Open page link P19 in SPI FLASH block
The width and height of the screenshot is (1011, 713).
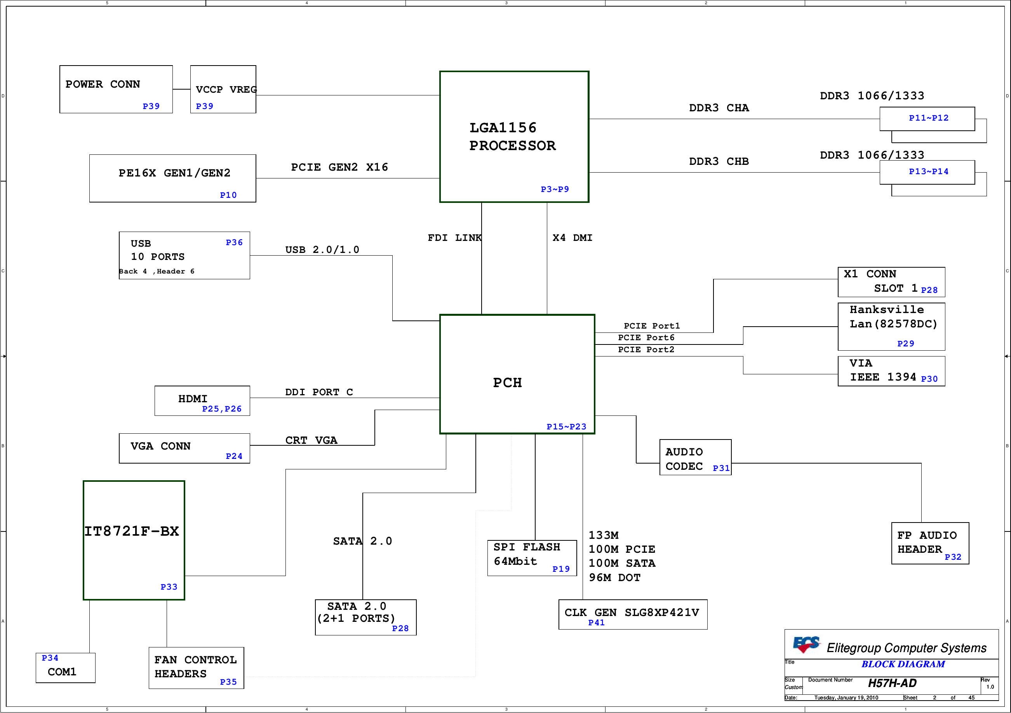tap(561, 569)
